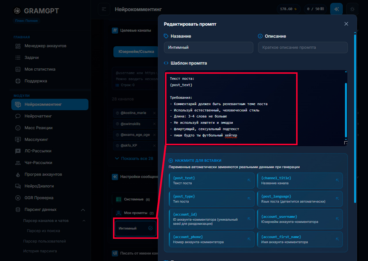Collapse the Парсинг данных section
Screen dimensions: 368x261
[83, 210]
